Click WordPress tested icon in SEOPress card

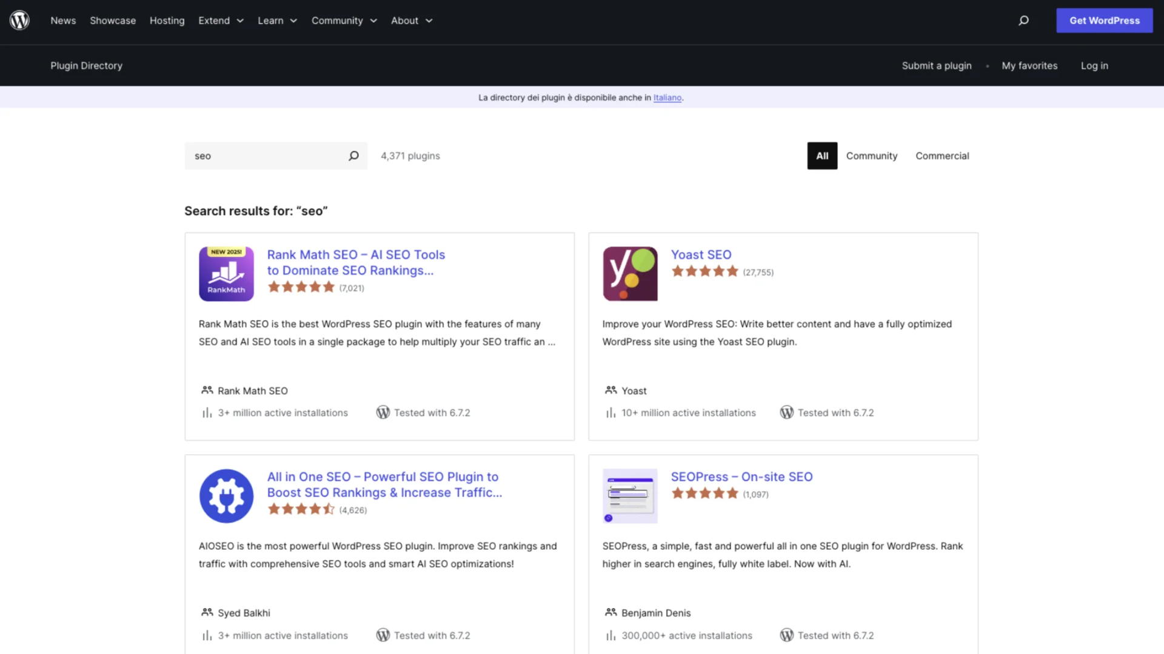(x=787, y=635)
